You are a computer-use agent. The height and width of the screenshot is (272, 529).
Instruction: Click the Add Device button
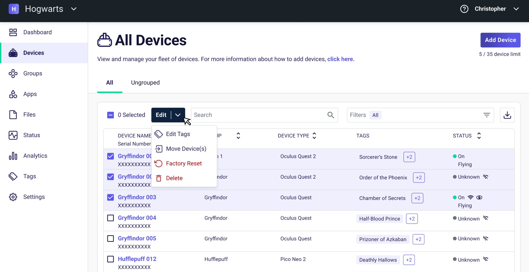500,40
